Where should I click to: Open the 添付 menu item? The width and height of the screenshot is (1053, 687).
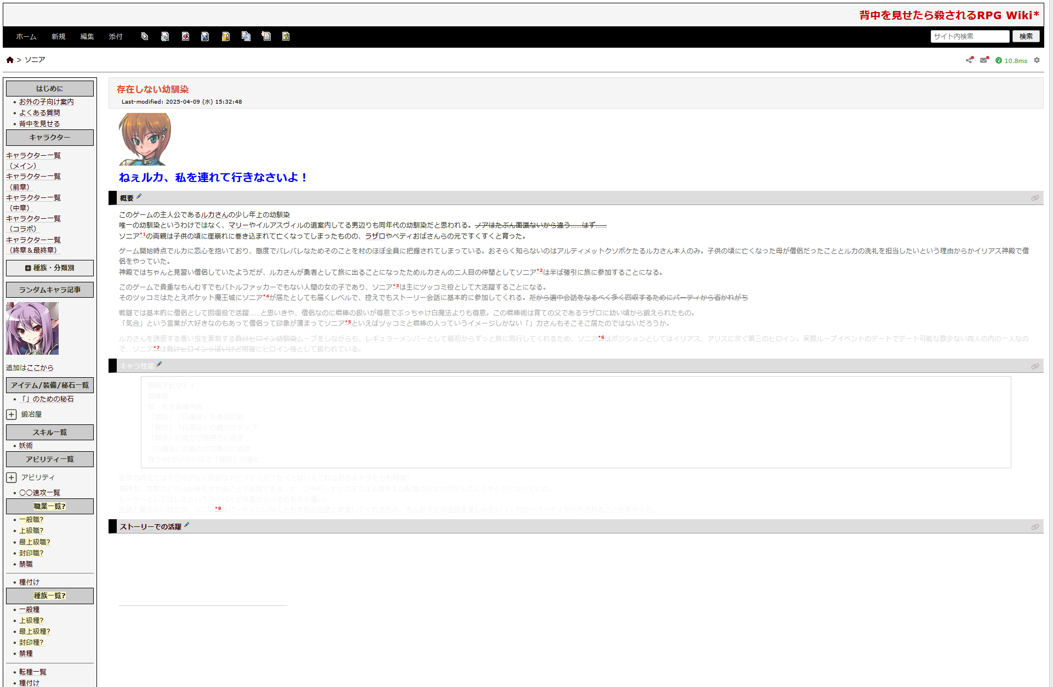coord(115,37)
